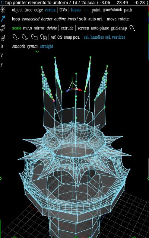Image resolution: width=149 pixels, height=238 pixels.
Task: Switch selection mode to face
Action: [28, 10]
